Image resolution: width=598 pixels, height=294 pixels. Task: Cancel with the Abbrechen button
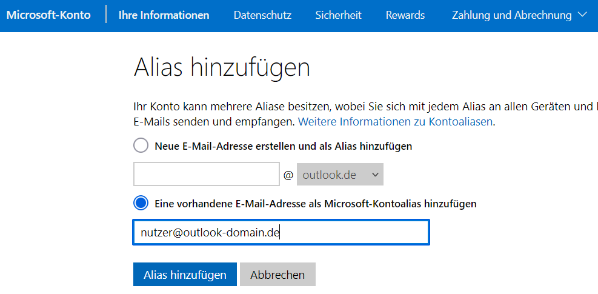277,275
